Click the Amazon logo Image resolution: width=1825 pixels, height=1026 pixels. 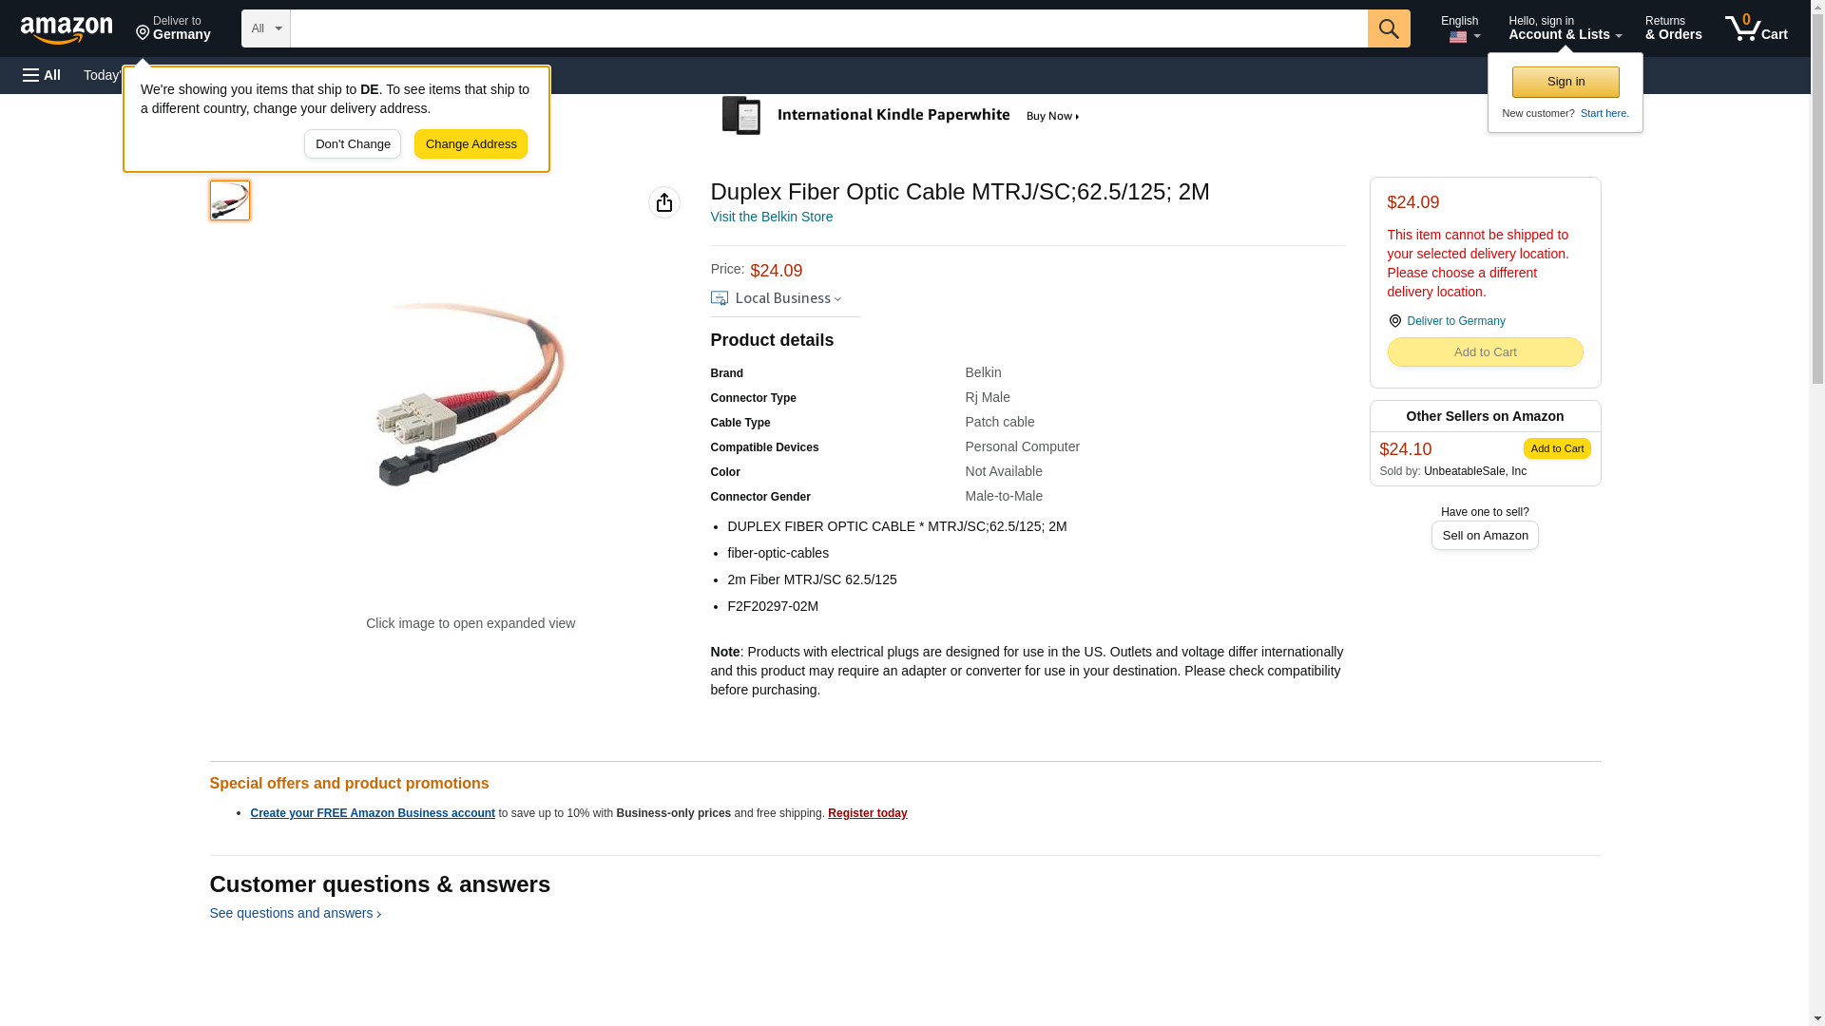tap(67, 29)
